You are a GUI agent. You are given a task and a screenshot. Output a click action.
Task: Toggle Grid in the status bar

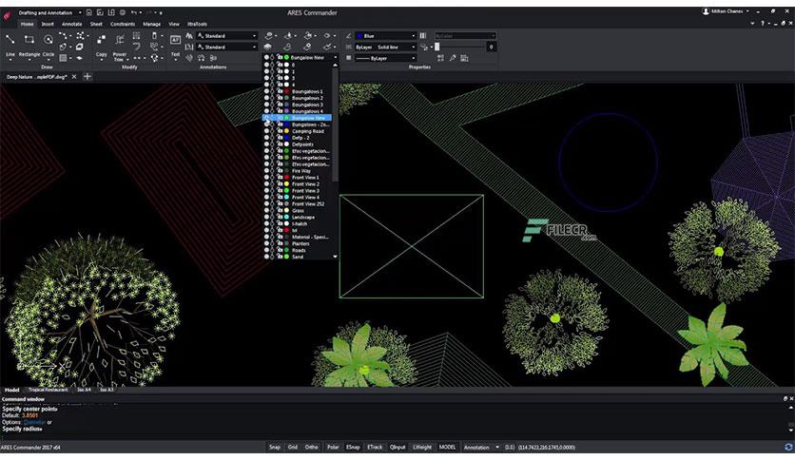coord(293,447)
